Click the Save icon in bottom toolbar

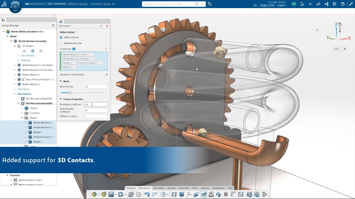coord(111,194)
